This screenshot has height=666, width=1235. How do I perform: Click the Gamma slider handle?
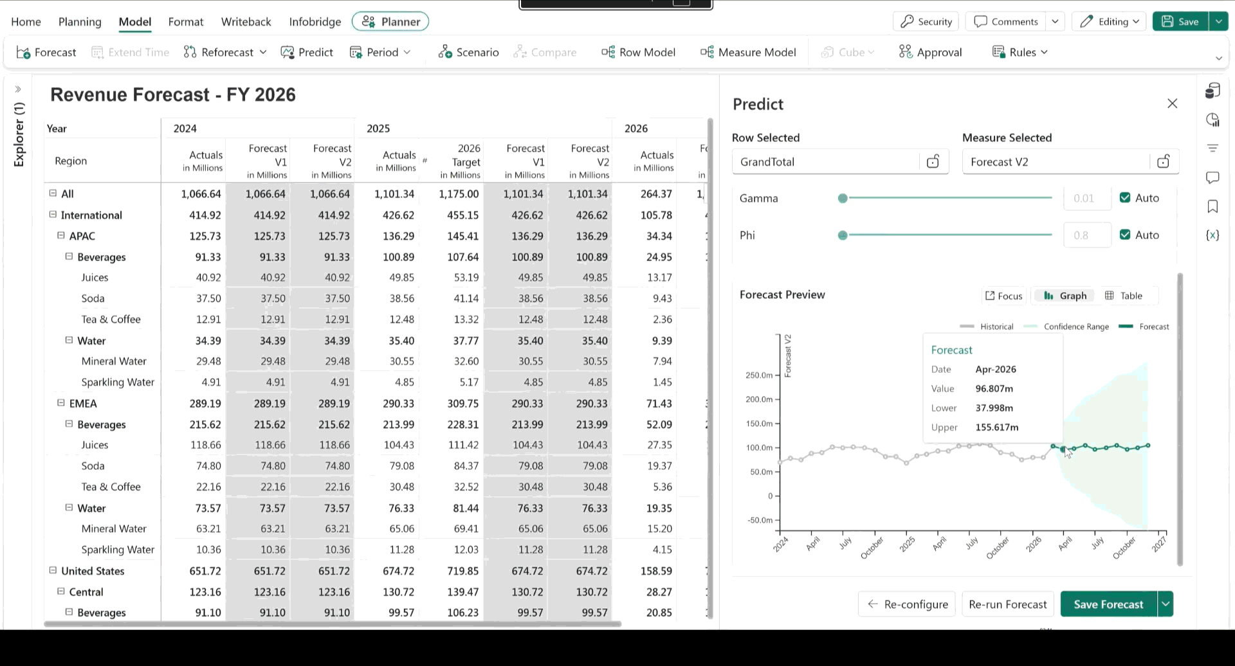843,198
